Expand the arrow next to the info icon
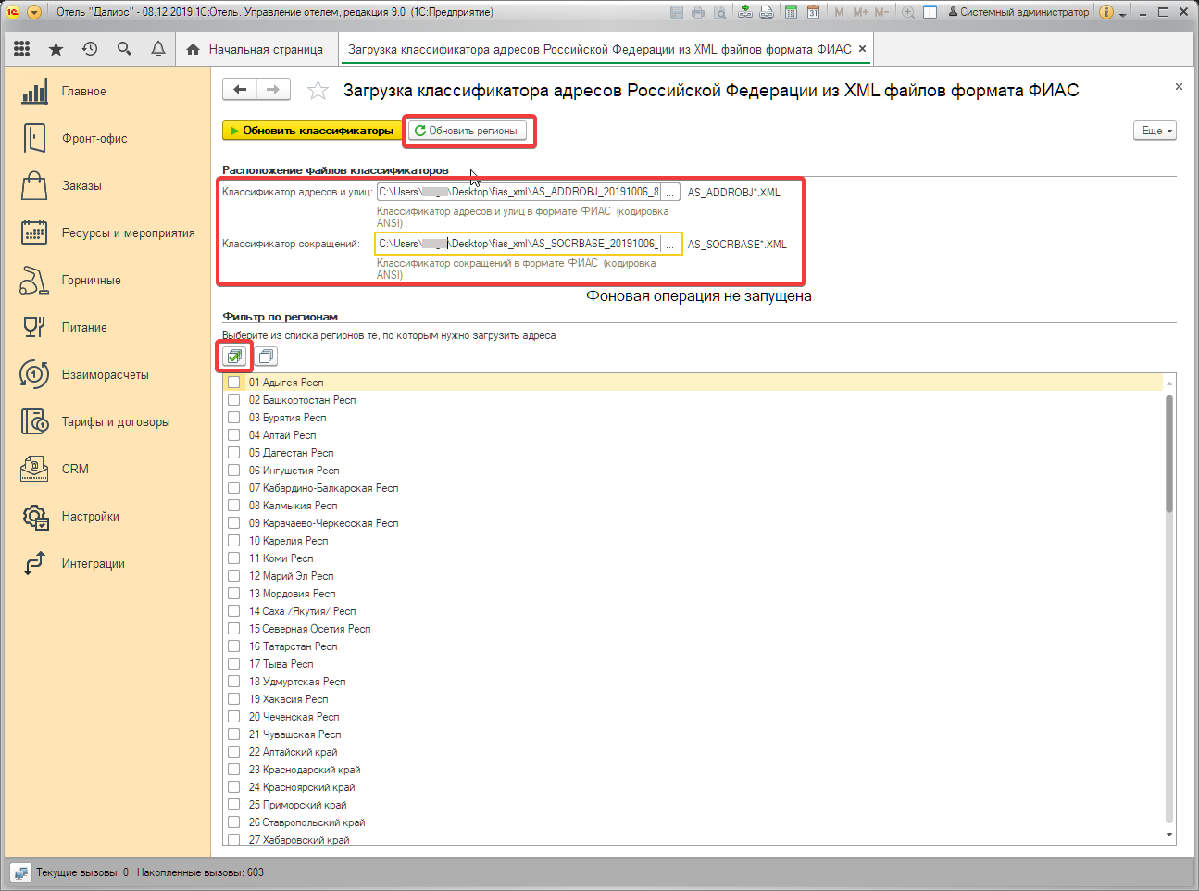This screenshot has width=1199, height=891. point(1123,13)
